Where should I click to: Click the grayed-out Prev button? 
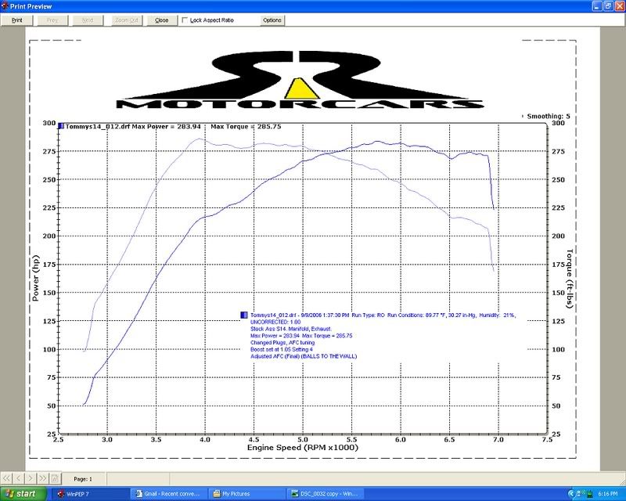52,20
